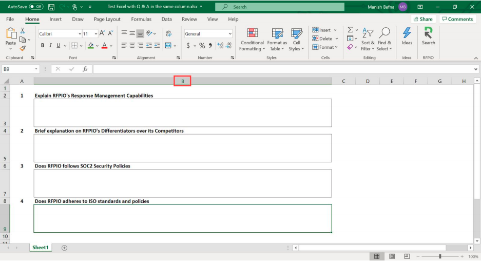
Task: Open the Fill Color options arrow
Action: tap(97, 46)
